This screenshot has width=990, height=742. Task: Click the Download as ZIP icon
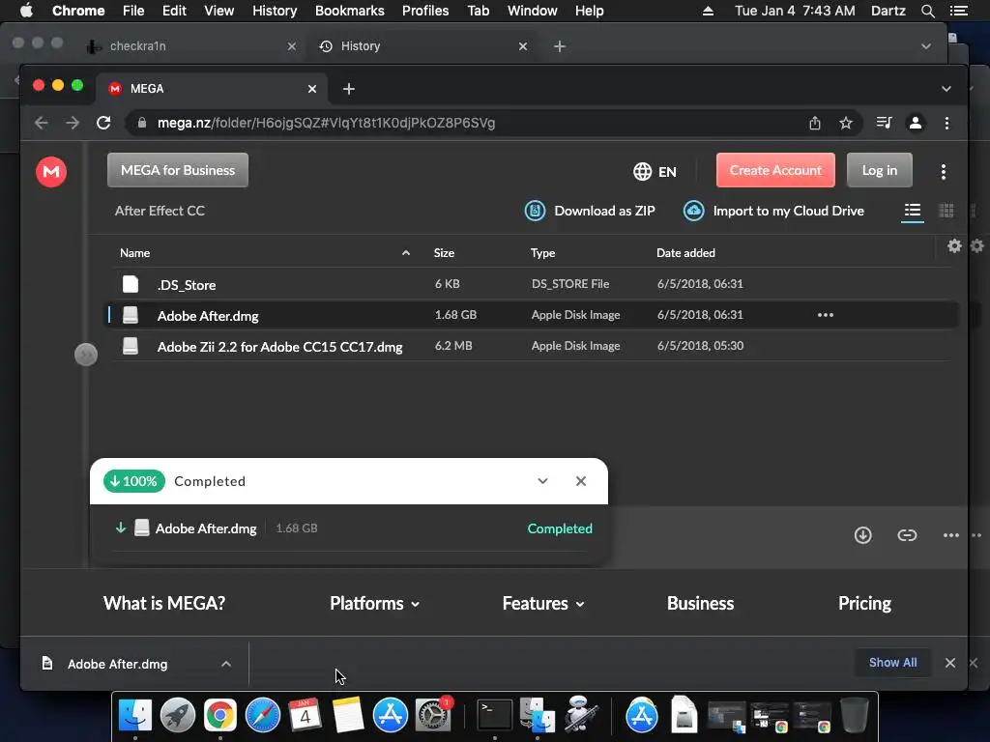pos(535,211)
